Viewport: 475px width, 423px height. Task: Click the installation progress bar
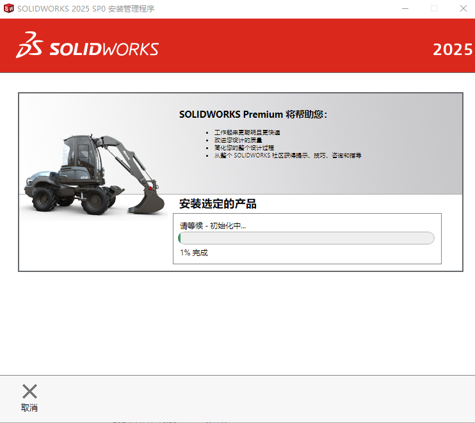click(306, 238)
